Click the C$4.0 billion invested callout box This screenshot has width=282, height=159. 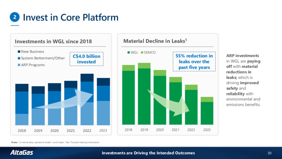tap(86, 59)
